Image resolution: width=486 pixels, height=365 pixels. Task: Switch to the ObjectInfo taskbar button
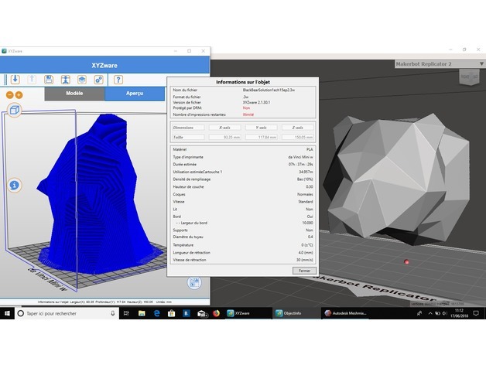click(296, 313)
